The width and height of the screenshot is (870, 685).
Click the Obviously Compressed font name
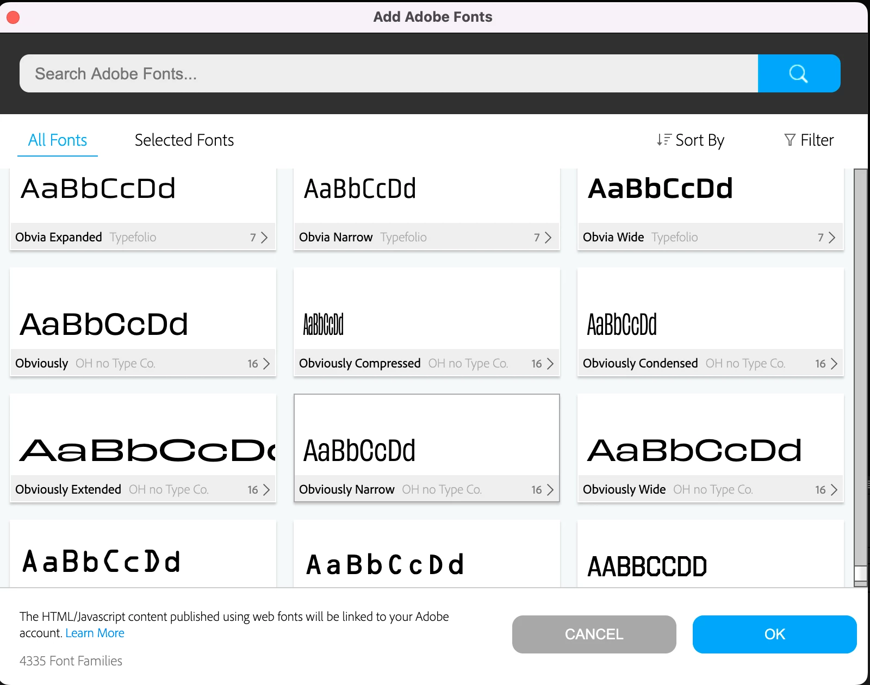[x=360, y=364]
